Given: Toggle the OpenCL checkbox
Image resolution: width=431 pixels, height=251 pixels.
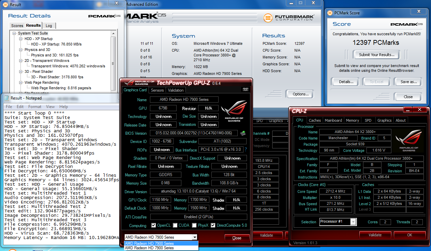Looking at the screenshot, I should pos(154,225).
